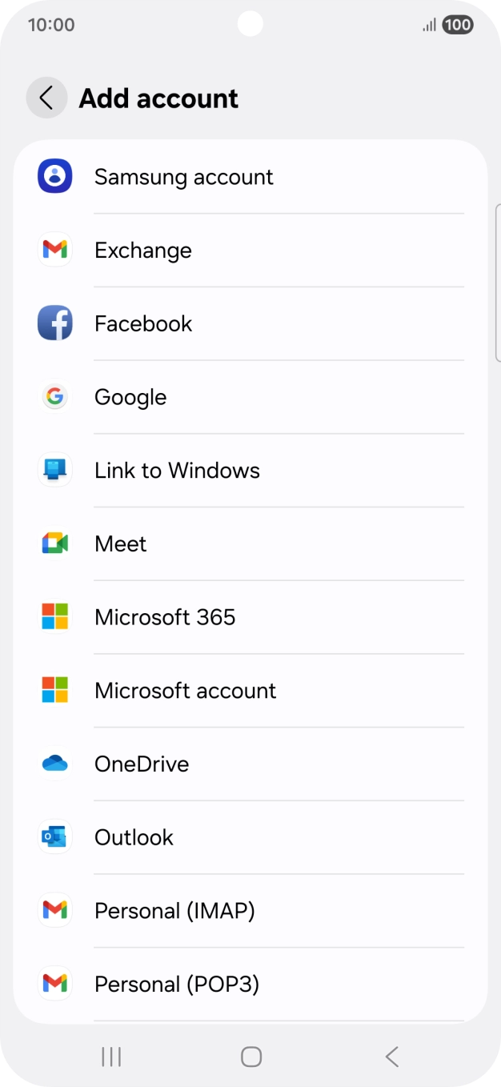Tap the OneDrive cloud icon
Viewport: 501px width, 1087px height.
click(55, 764)
